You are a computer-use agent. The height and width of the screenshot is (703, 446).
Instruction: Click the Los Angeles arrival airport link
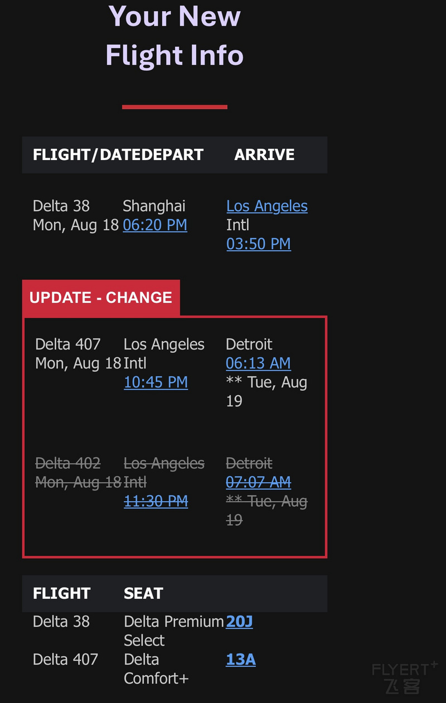coord(267,206)
